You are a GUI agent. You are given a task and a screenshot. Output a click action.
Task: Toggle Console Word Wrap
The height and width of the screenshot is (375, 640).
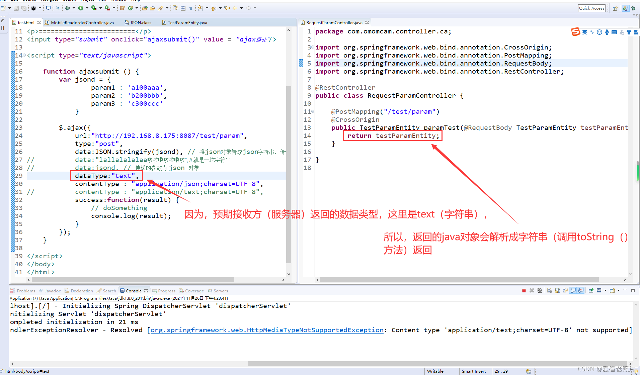(565, 290)
